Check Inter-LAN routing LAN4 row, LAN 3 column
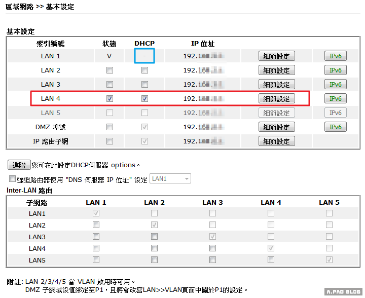The height and width of the screenshot is (298, 365). tap(212, 248)
